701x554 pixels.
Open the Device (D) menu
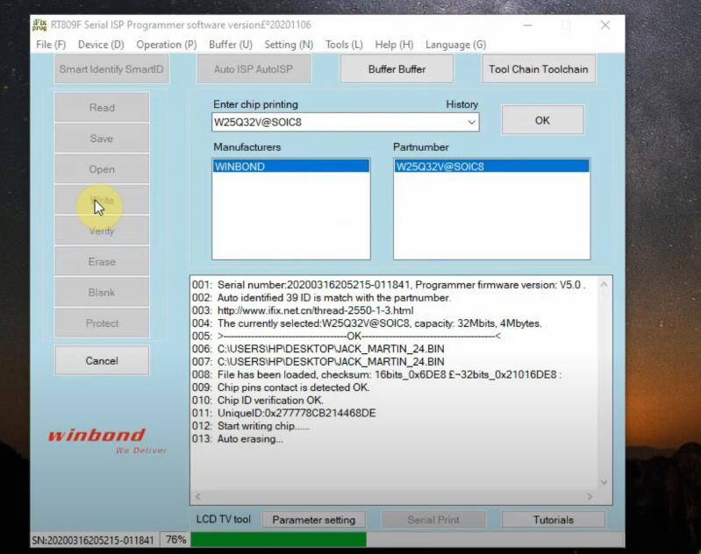point(101,45)
